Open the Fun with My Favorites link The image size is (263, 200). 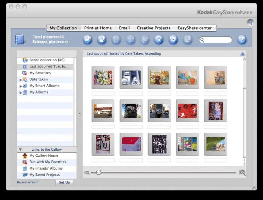click(x=48, y=162)
